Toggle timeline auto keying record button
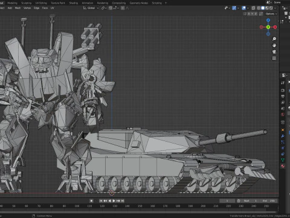The height and width of the screenshot is (218, 290). (91, 201)
